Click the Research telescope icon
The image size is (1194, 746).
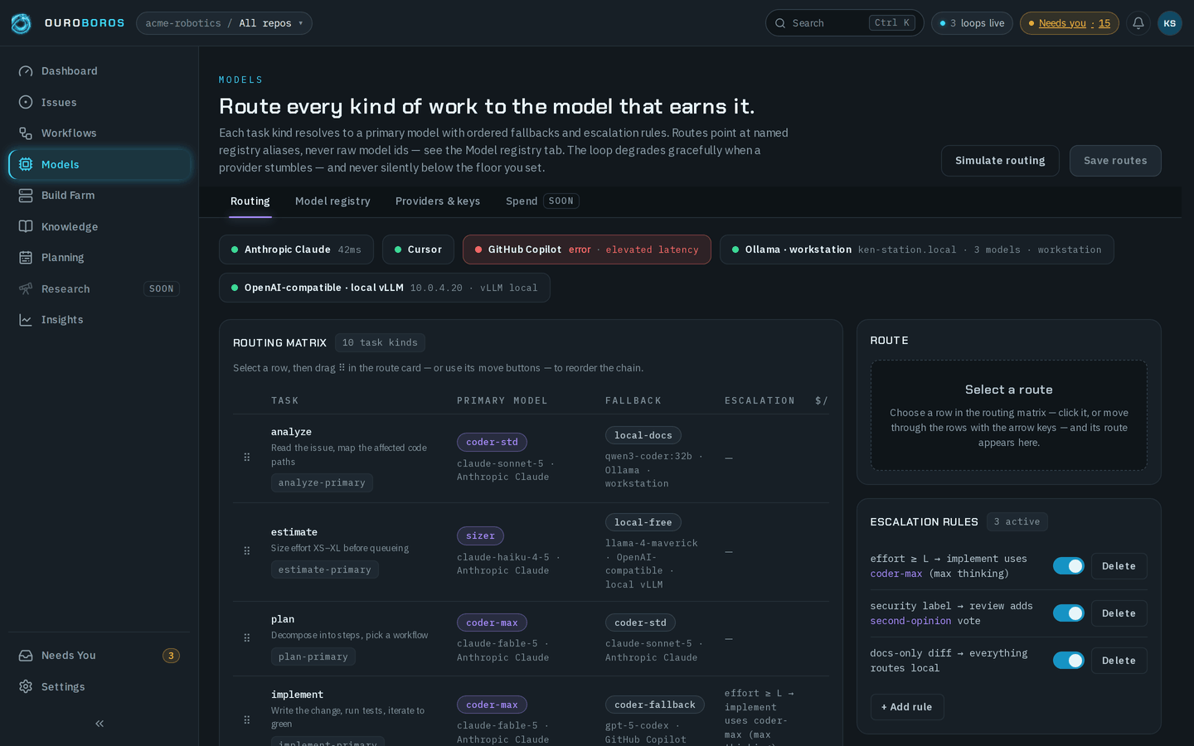(x=26, y=288)
